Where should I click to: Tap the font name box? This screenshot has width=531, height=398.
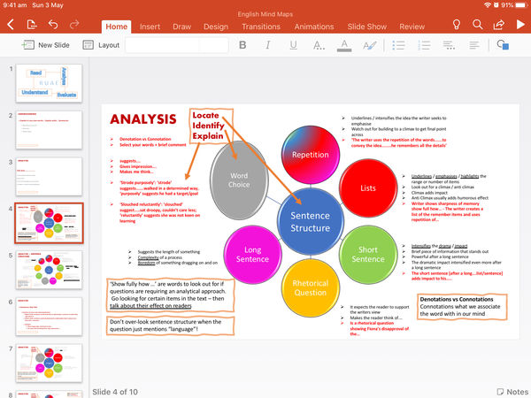point(163,45)
